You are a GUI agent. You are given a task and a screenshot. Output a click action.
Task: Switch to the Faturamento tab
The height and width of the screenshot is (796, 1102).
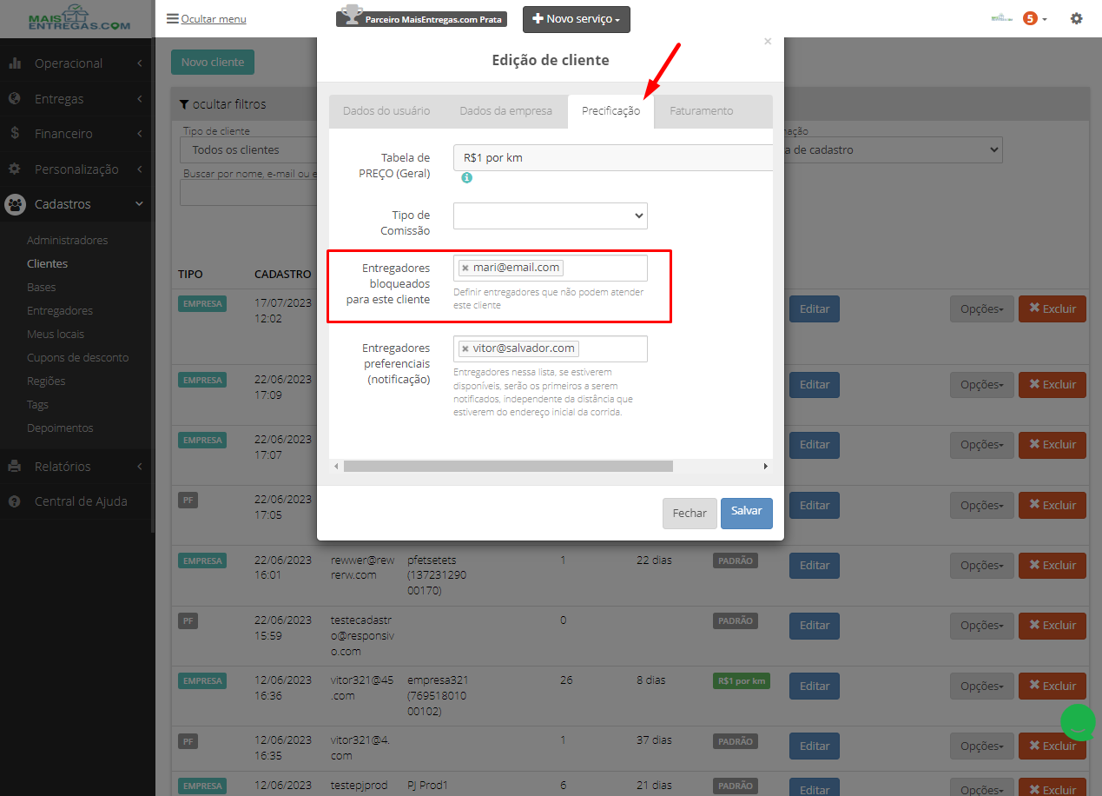point(702,111)
